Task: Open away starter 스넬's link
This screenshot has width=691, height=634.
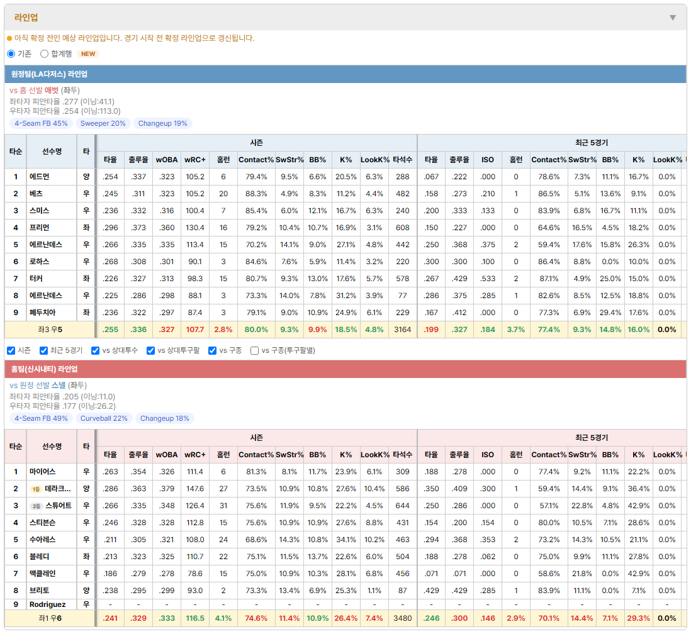Action: [x=59, y=386]
